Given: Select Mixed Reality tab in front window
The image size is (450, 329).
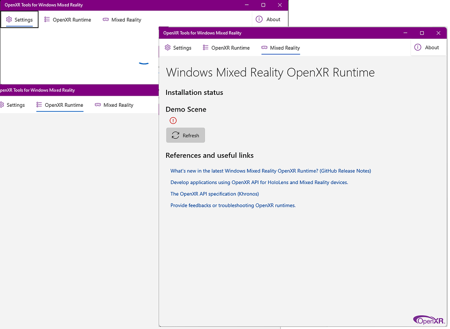Looking at the screenshot, I should (281, 47).
